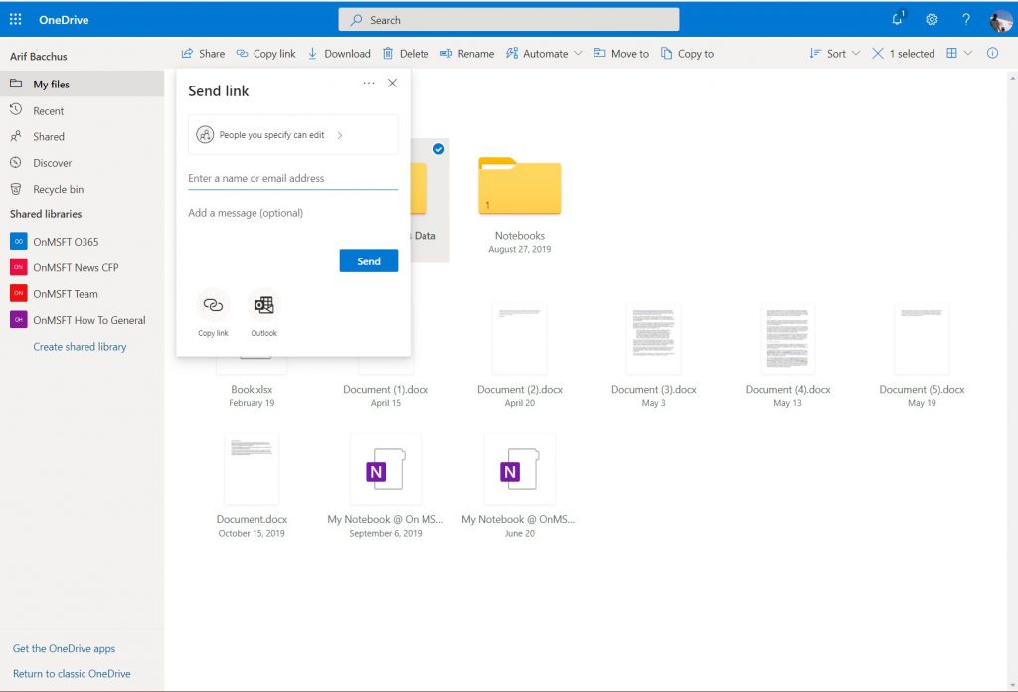Open the details info pane icon

(x=992, y=54)
